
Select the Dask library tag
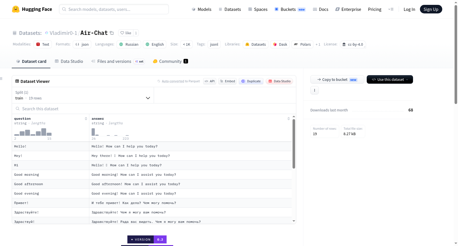[x=280, y=44]
